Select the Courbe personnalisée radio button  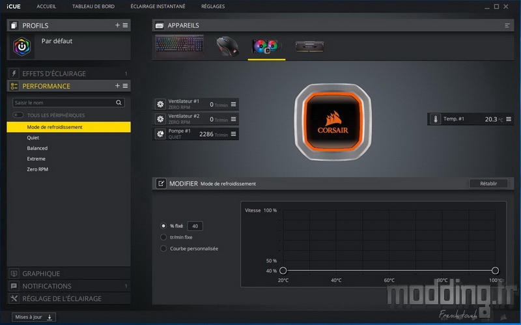pos(163,248)
